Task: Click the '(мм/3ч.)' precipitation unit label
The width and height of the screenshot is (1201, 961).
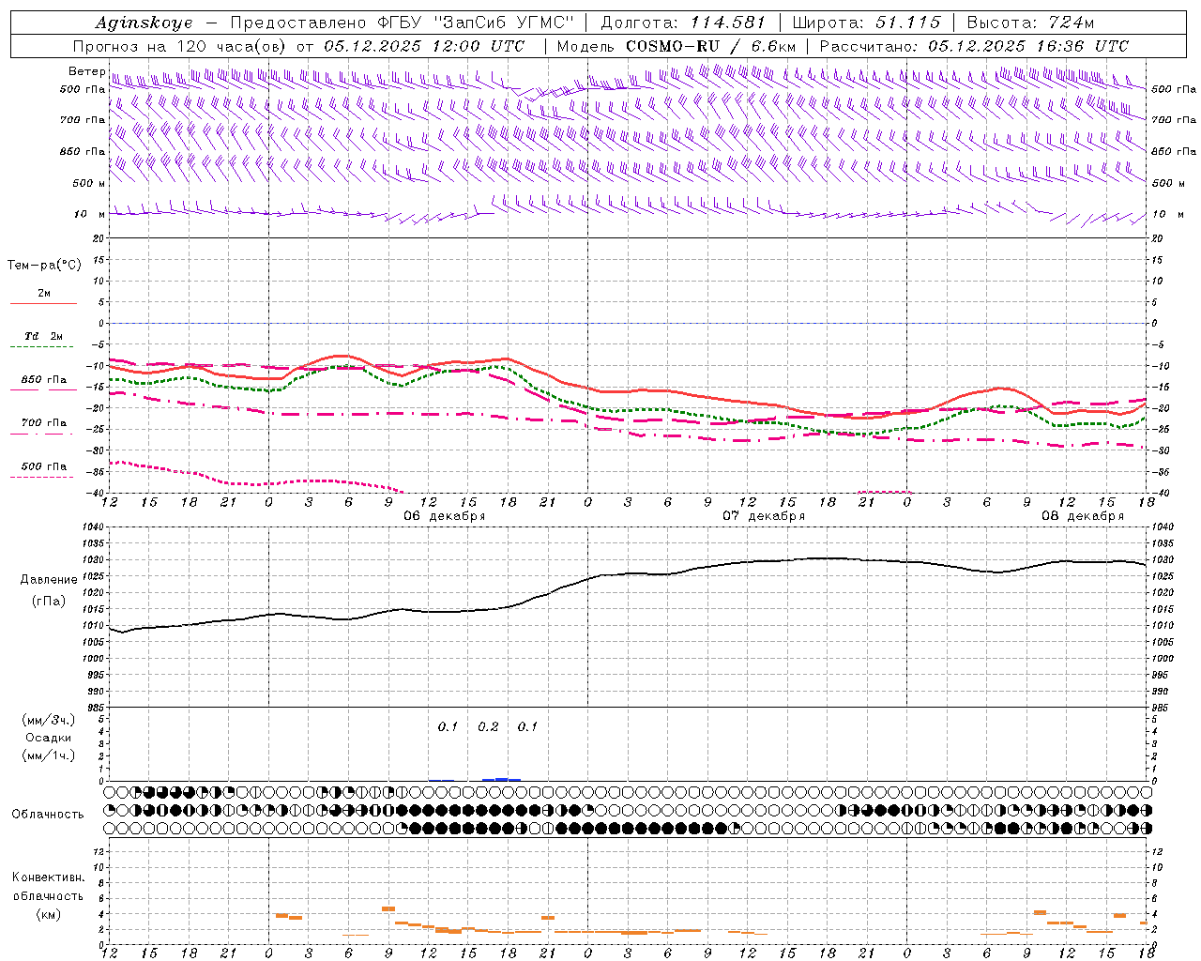Action: [49, 720]
